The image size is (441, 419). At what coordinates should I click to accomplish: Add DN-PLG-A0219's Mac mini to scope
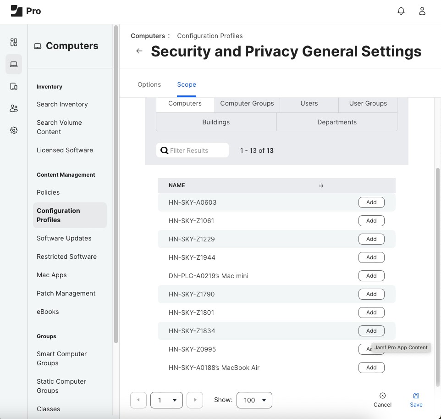click(x=371, y=276)
